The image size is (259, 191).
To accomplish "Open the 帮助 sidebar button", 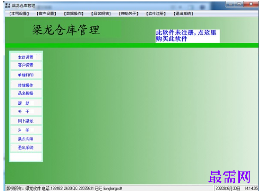I will coord(26,103).
